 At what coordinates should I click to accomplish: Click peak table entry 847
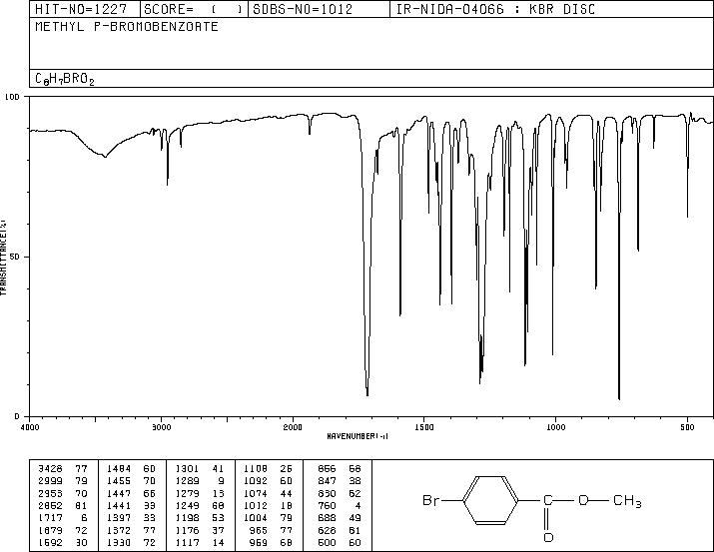(327, 481)
